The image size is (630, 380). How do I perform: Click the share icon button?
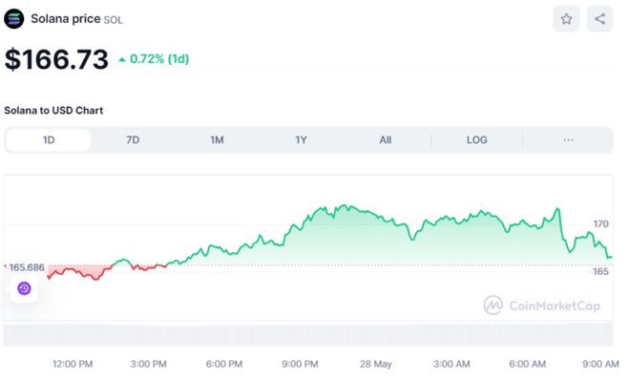click(x=599, y=19)
